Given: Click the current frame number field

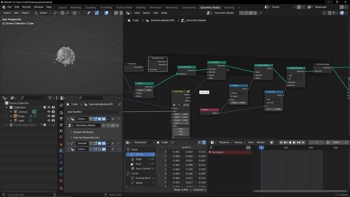Looking at the screenshot, I should click(316, 142).
